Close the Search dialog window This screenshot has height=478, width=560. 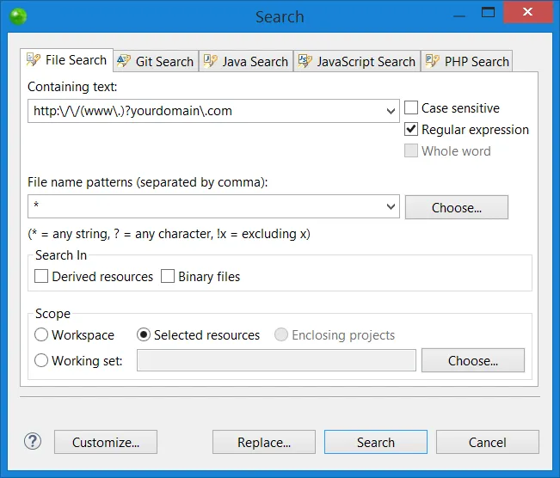527,12
